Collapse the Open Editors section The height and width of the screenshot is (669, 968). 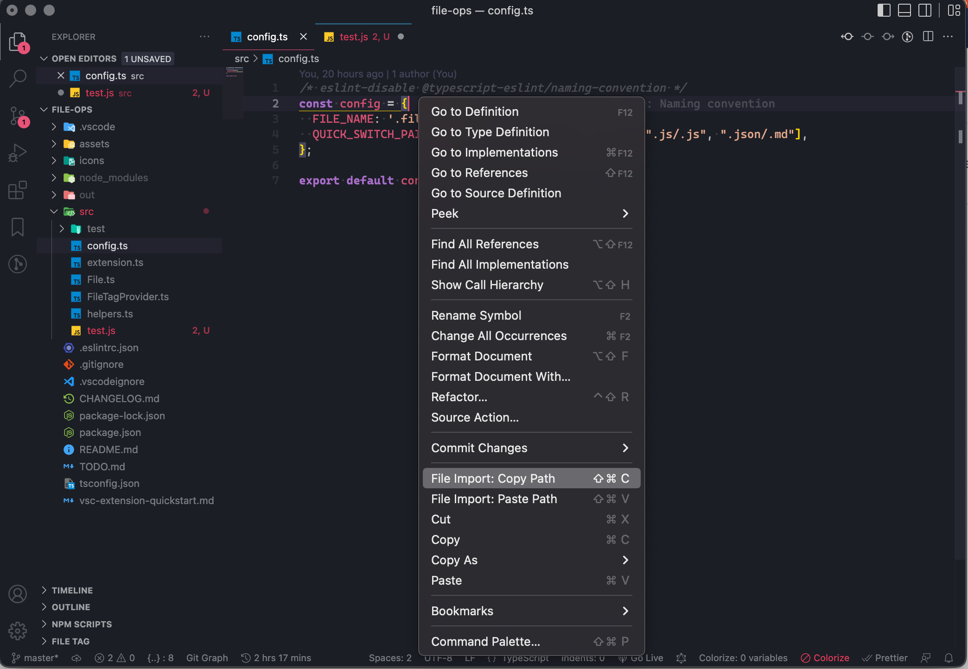[x=44, y=58]
